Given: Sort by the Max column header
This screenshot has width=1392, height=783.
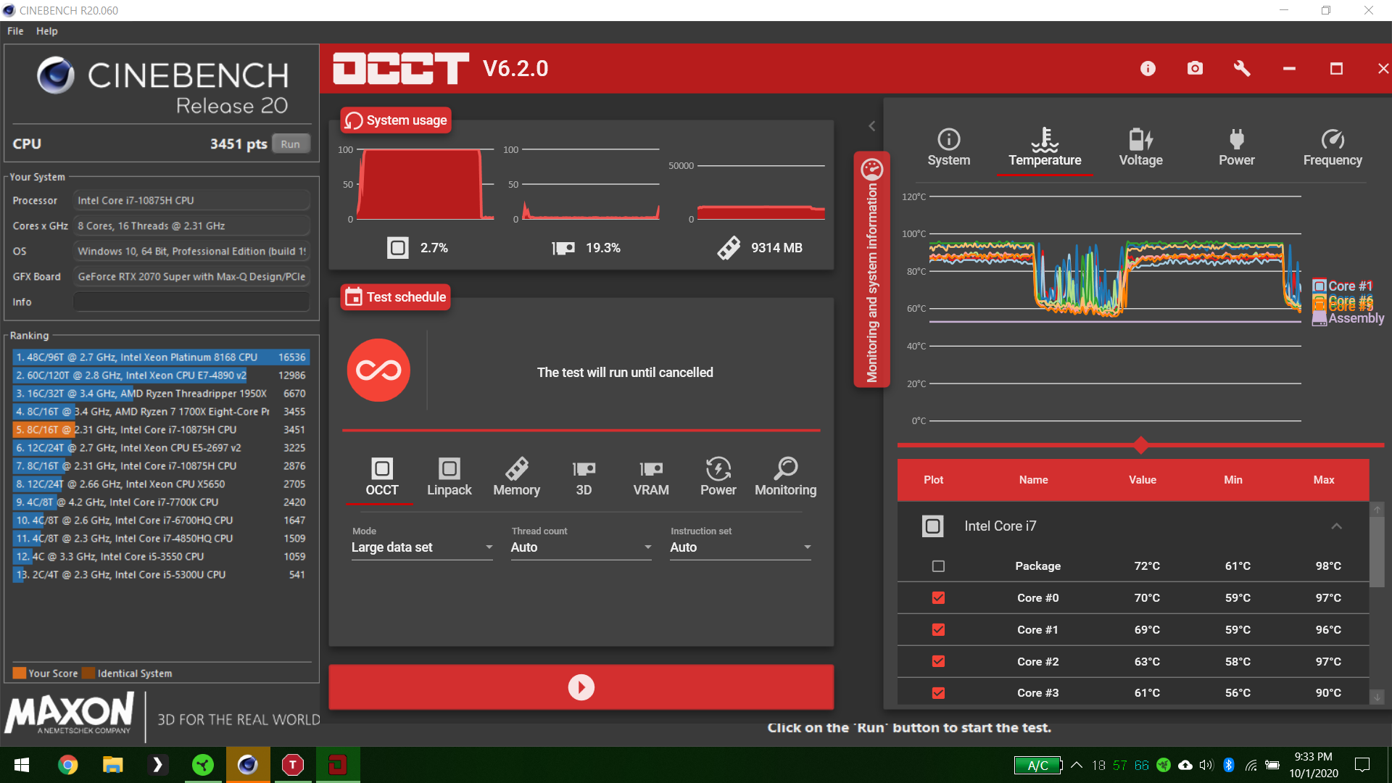Looking at the screenshot, I should point(1324,480).
